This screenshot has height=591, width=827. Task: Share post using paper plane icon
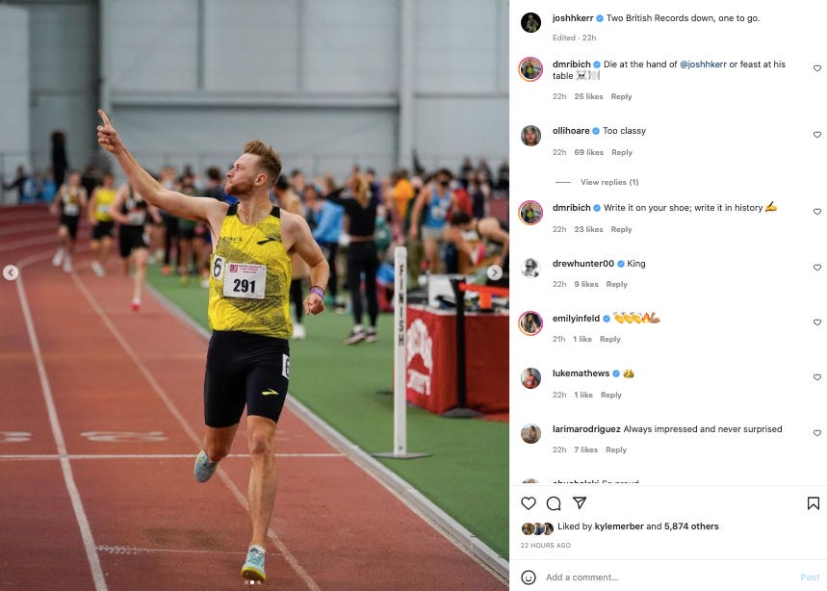click(x=580, y=502)
